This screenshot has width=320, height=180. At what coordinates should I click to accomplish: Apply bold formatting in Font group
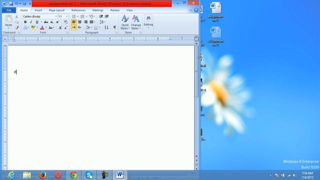coord(25,22)
